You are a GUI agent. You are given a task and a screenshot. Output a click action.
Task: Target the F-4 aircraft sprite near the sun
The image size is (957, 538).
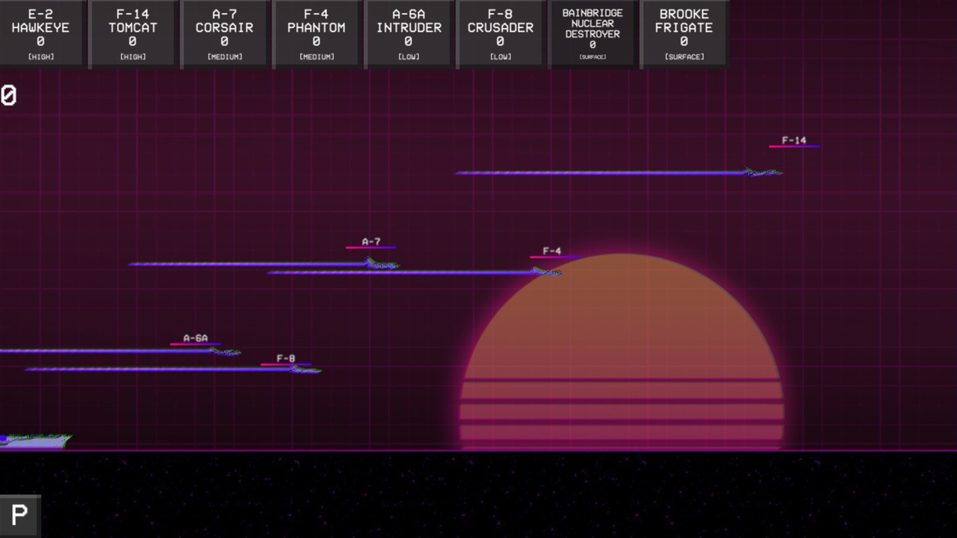click(x=547, y=271)
